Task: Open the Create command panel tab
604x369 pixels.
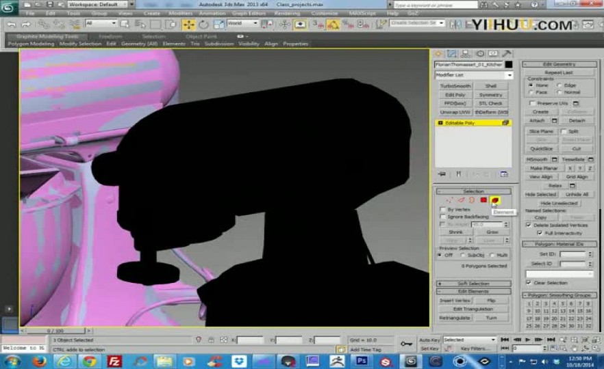Action: (438, 54)
